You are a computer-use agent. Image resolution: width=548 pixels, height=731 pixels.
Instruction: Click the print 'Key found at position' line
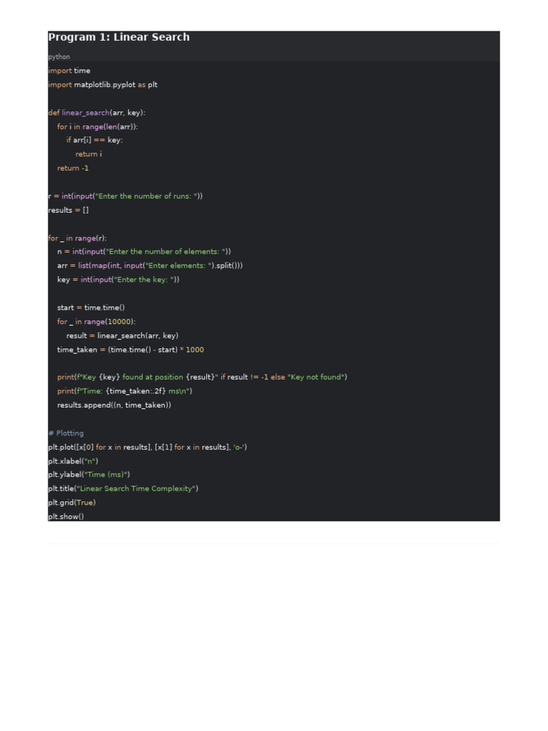(202, 377)
